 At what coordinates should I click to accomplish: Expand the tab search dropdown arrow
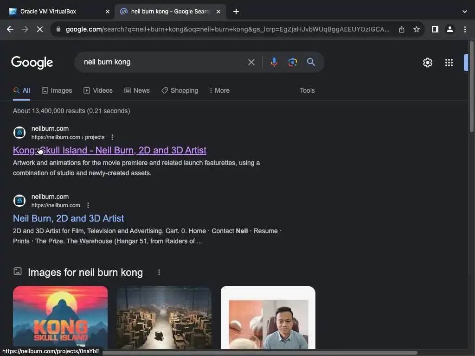(465, 12)
